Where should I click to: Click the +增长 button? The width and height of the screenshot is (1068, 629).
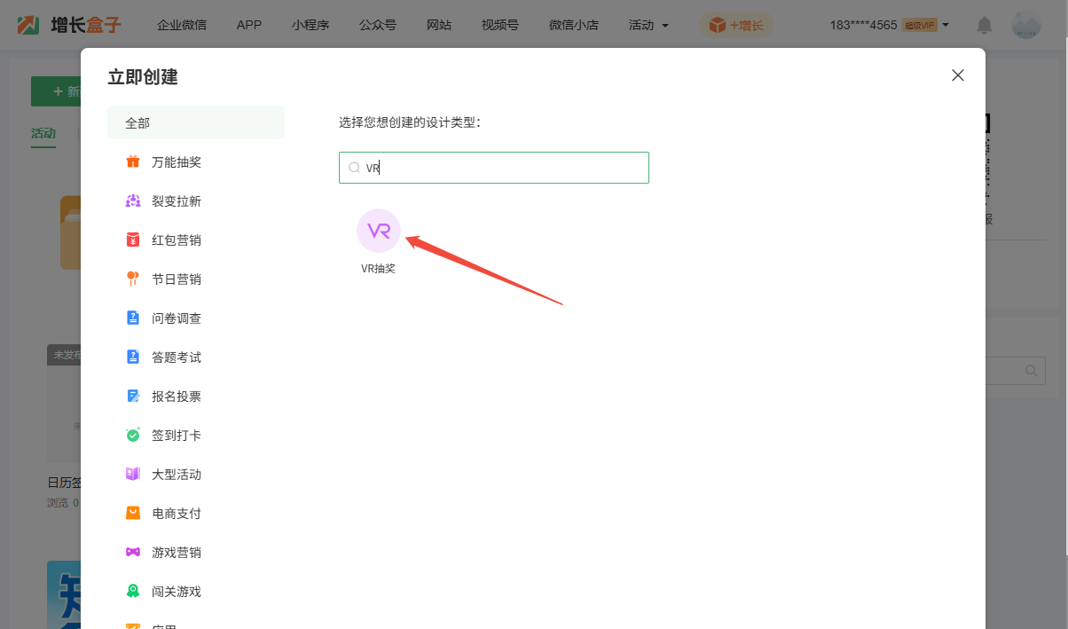tap(736, 25)
